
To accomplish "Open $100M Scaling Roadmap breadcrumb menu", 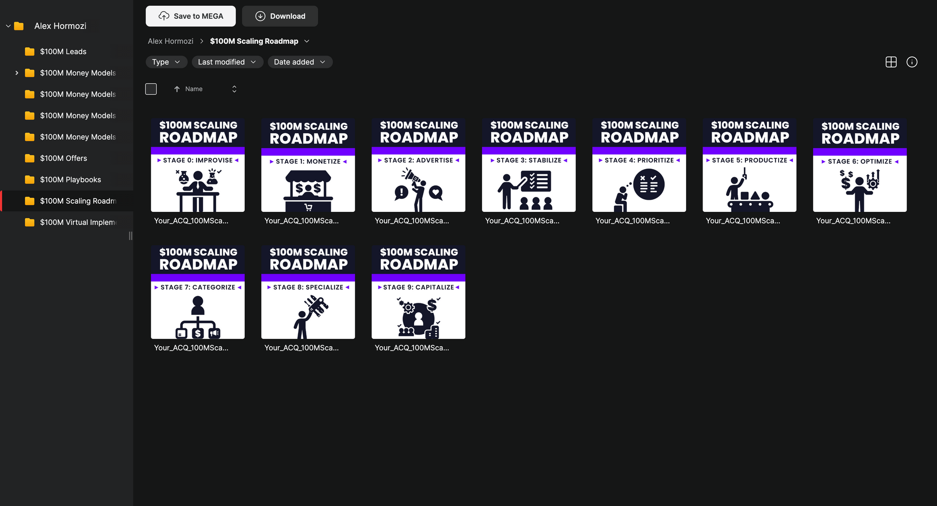I will [307, 41].
